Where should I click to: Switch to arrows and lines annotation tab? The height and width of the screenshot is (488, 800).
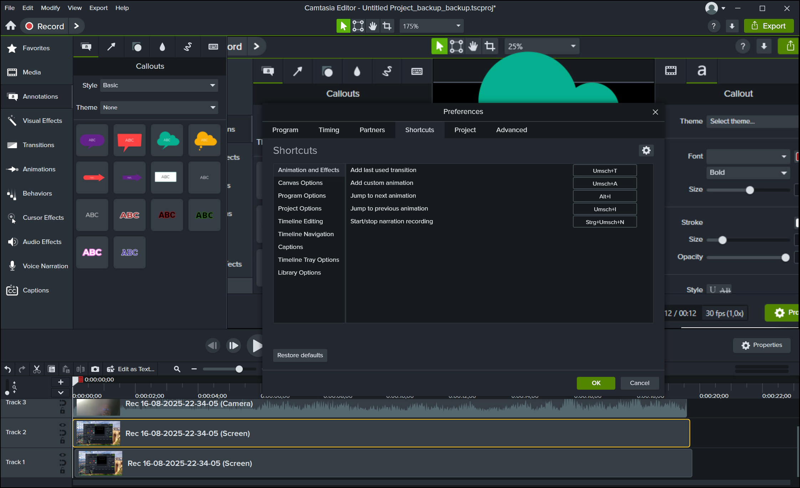(x=111, y=47)
